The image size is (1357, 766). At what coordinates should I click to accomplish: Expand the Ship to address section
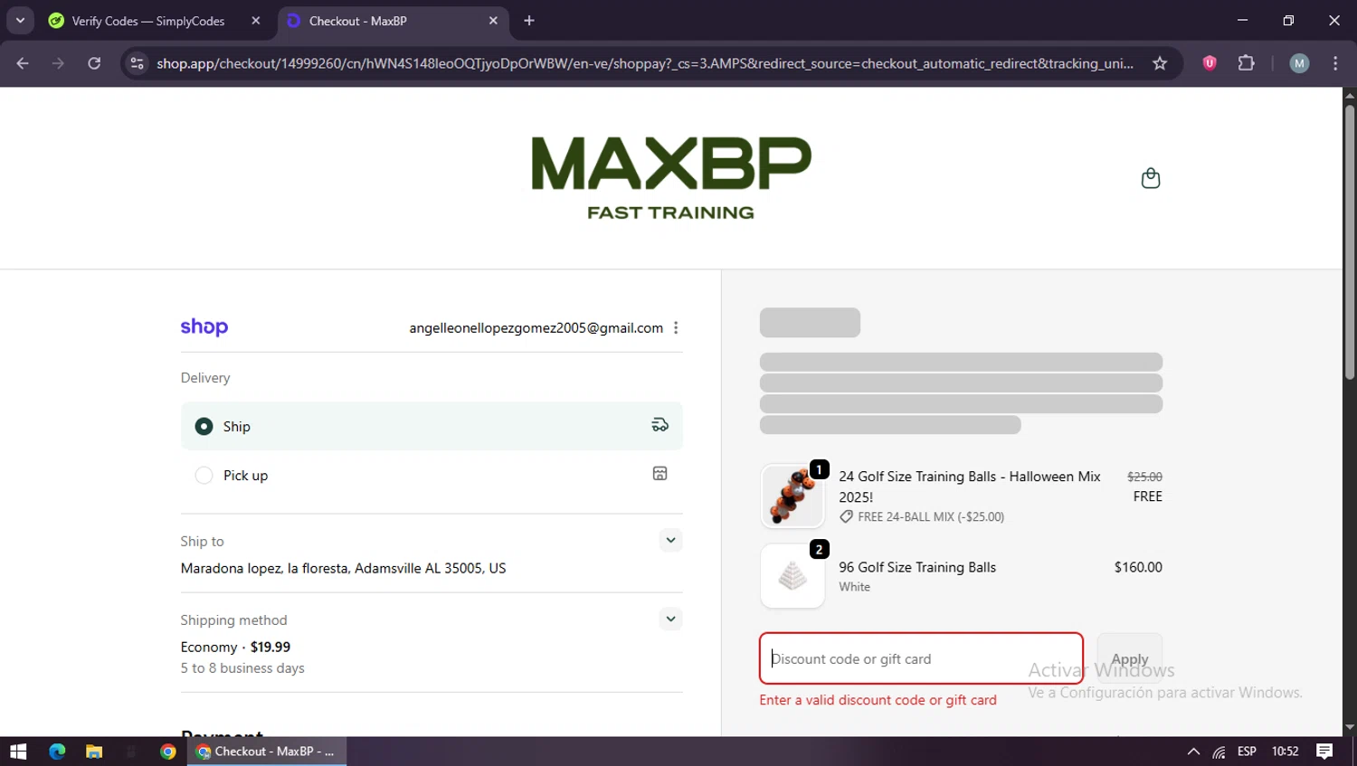670,540
